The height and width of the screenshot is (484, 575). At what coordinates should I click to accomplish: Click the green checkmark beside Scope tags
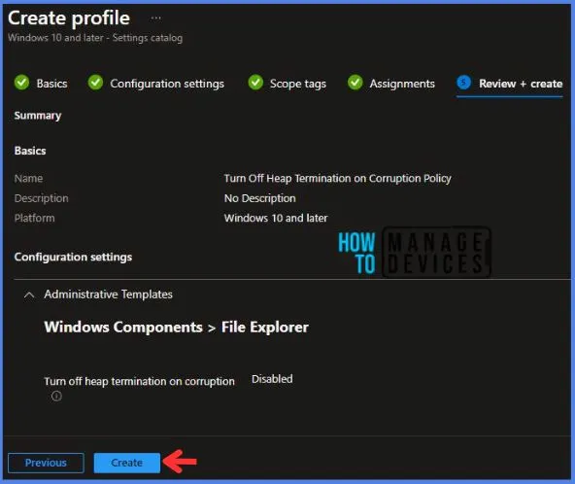pyautogui.click(x=255, y=83)
